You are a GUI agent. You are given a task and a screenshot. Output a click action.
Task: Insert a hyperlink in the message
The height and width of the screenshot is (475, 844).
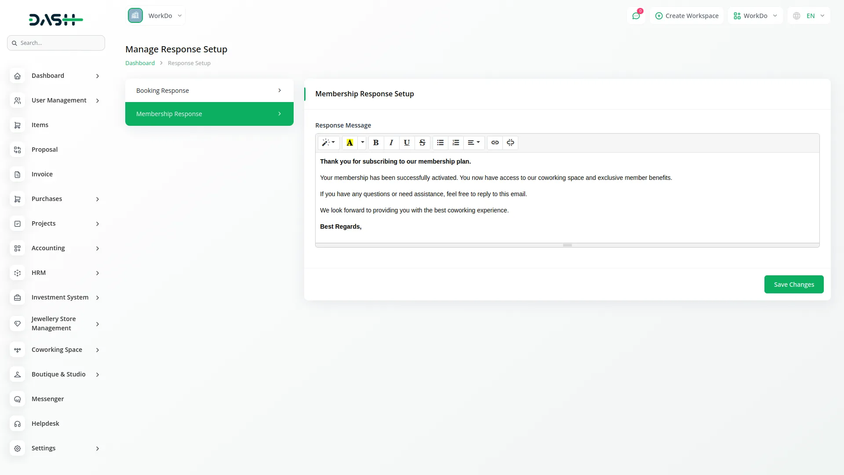pyautogui.click(x=495, y=142)
